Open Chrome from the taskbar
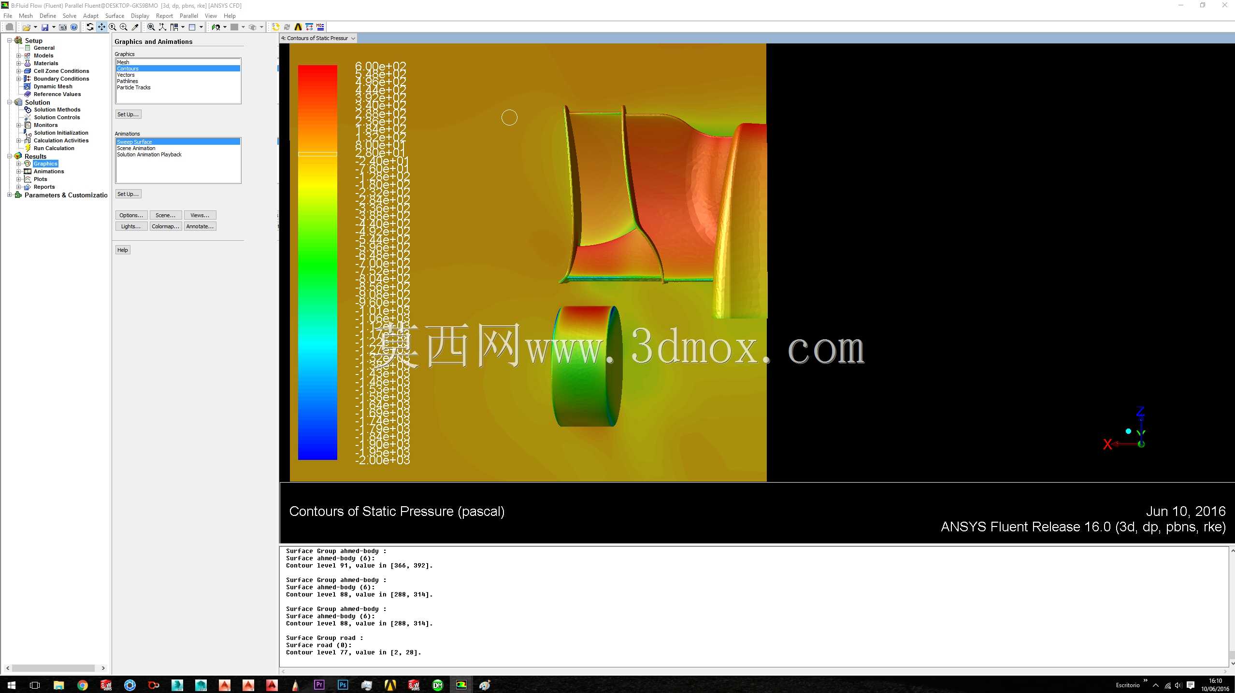Screen dimensions: 1235x693 [83, 685]
